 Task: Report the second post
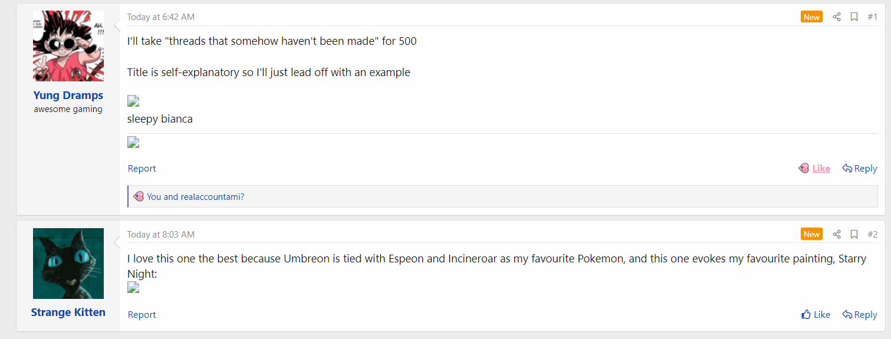142,315
